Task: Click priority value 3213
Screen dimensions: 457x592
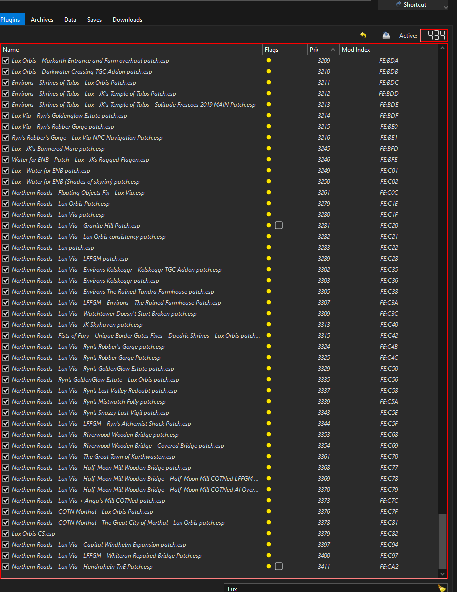Action: click(x=324, y=104)
